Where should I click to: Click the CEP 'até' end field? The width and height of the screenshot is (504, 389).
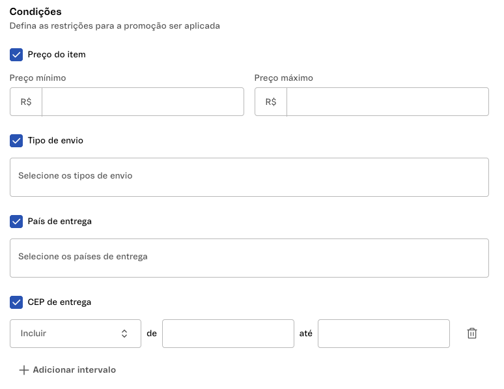tap(384, 334)
